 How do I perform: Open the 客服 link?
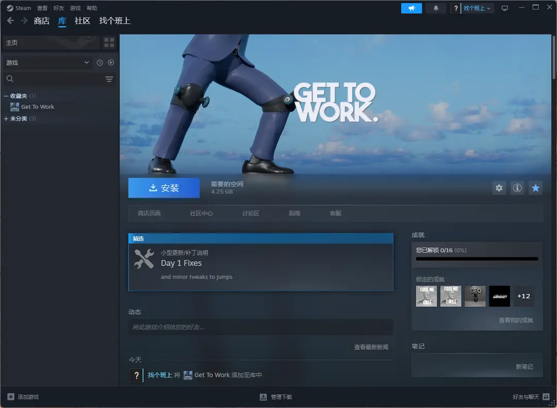click(335, 213)
